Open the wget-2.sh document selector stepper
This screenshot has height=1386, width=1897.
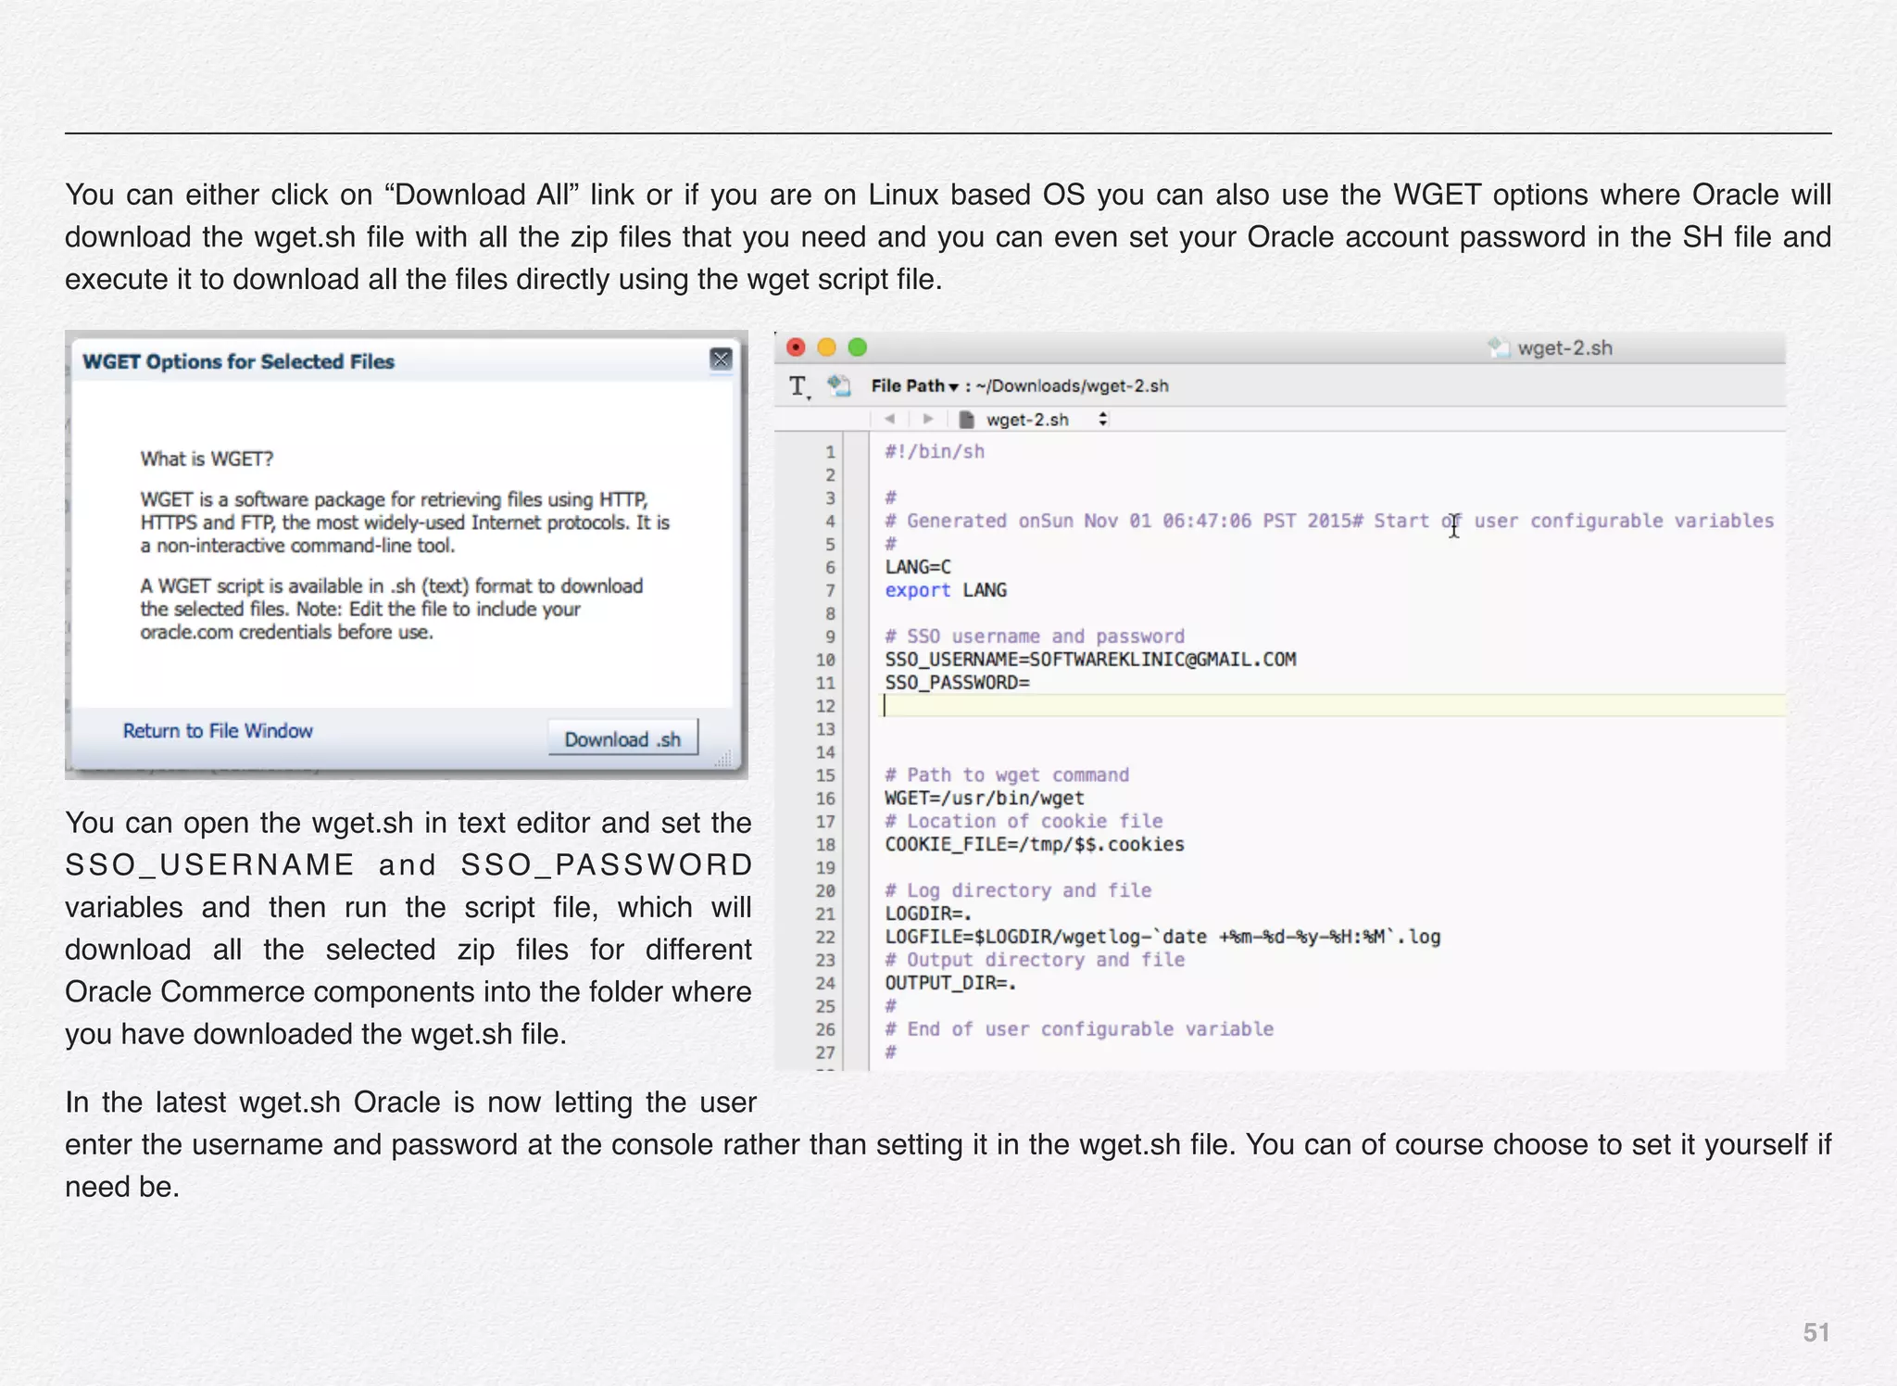[x=1102, y=419]
